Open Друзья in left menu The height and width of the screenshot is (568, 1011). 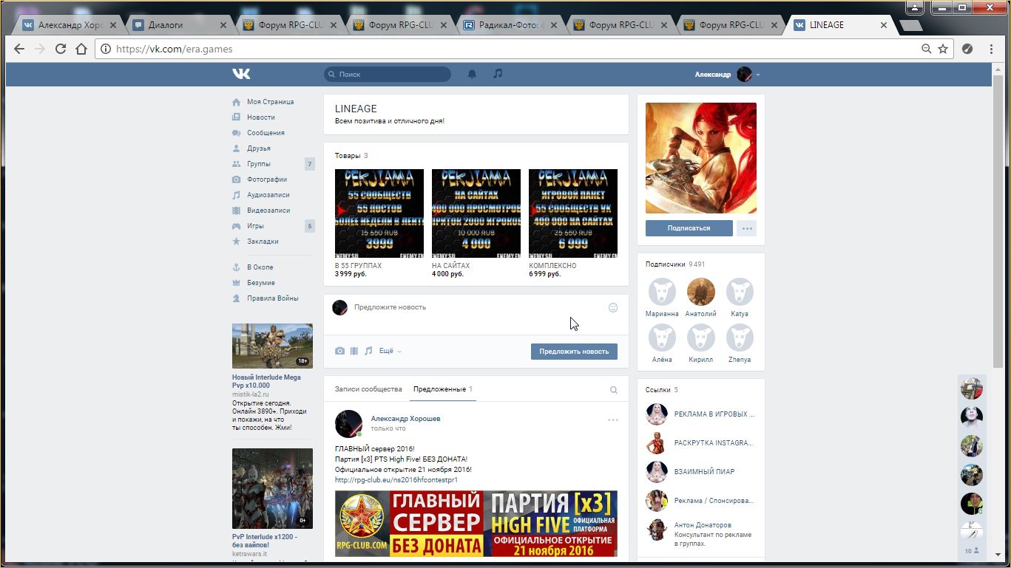tap(259, 148)
